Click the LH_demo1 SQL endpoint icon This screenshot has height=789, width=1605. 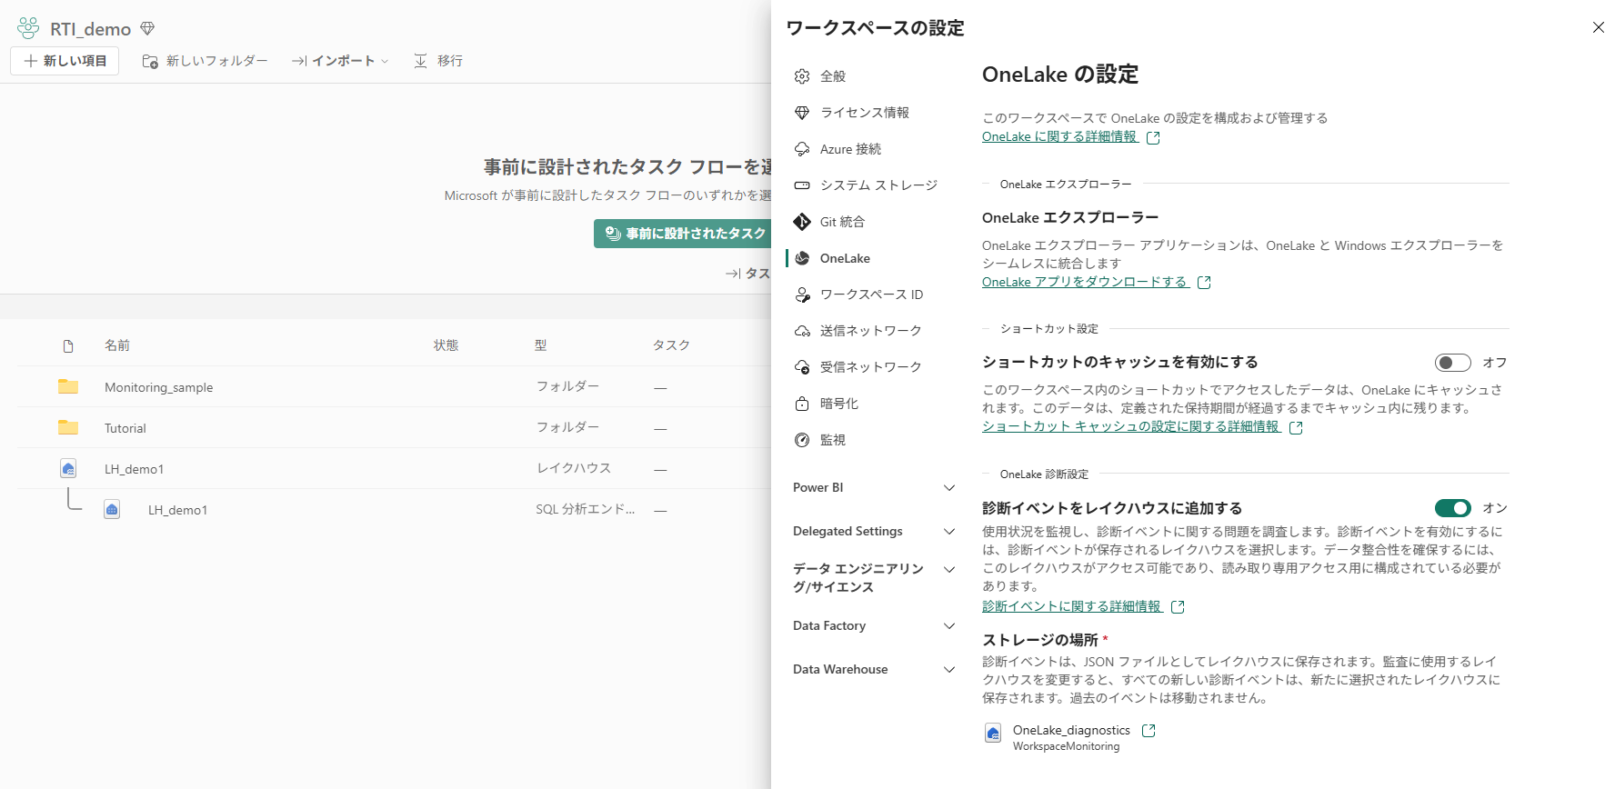click(112, 509)
